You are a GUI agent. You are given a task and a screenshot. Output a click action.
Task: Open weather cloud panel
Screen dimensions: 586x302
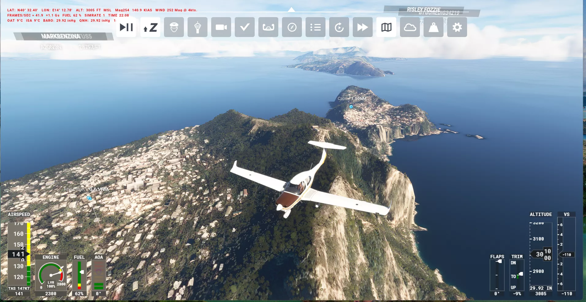point(410,27)
